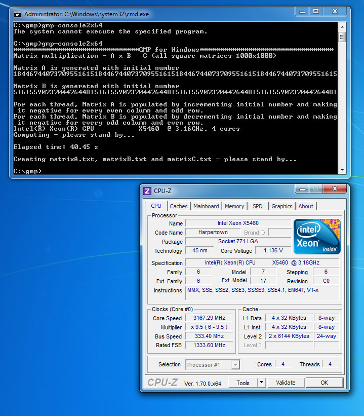Screen dimensions: 364x416
Task: Click OK in CPU-Z
Action: coord(324,383)
